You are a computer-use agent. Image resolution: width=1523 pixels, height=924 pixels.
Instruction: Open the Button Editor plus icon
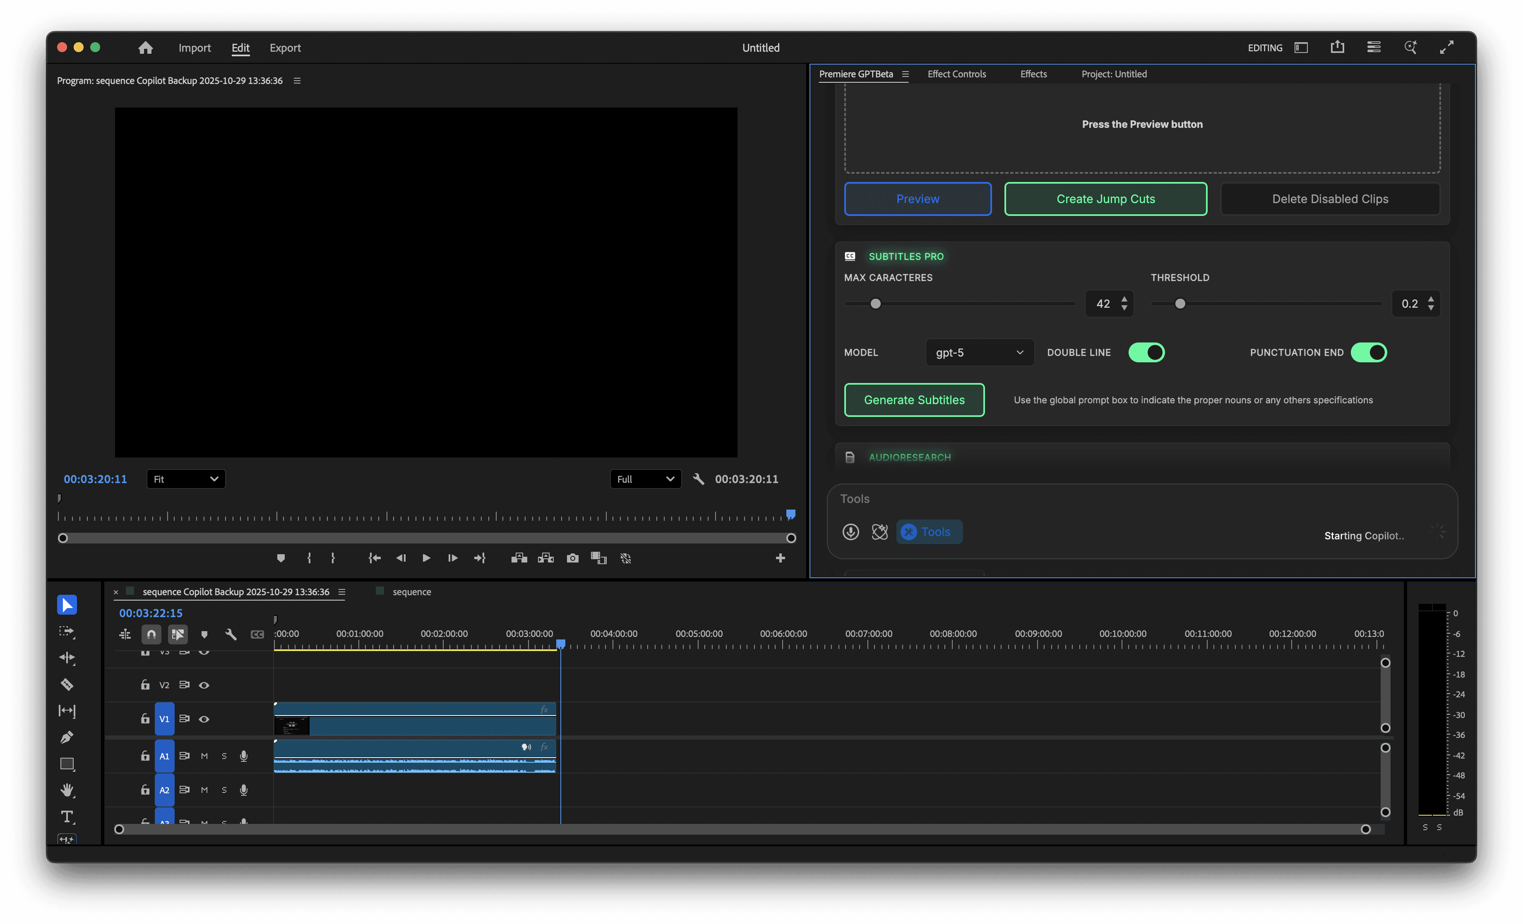click(780, 558)
